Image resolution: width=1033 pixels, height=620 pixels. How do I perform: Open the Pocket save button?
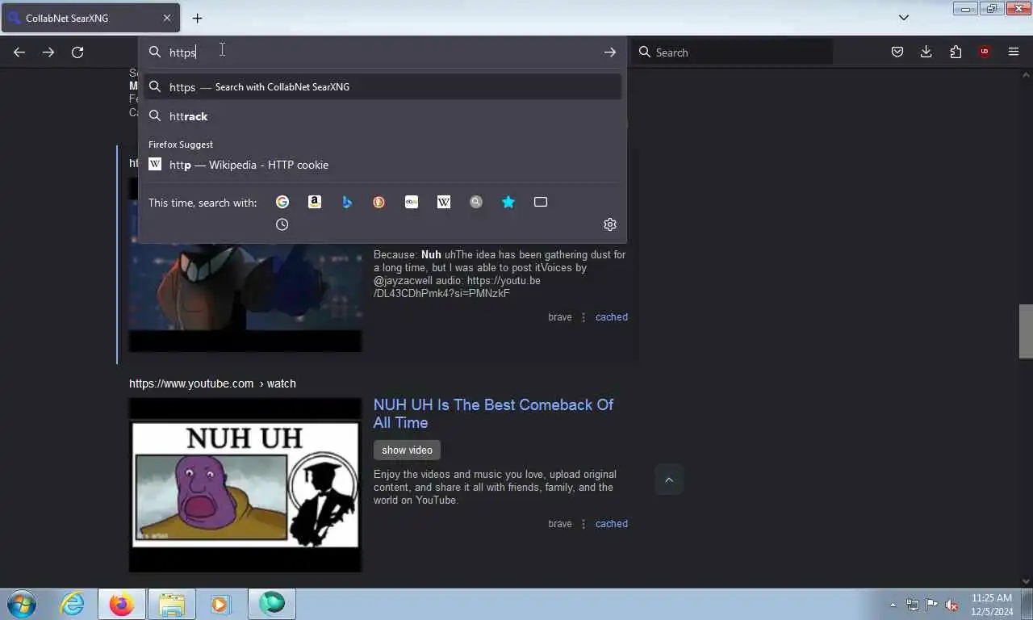coord(897,52)
